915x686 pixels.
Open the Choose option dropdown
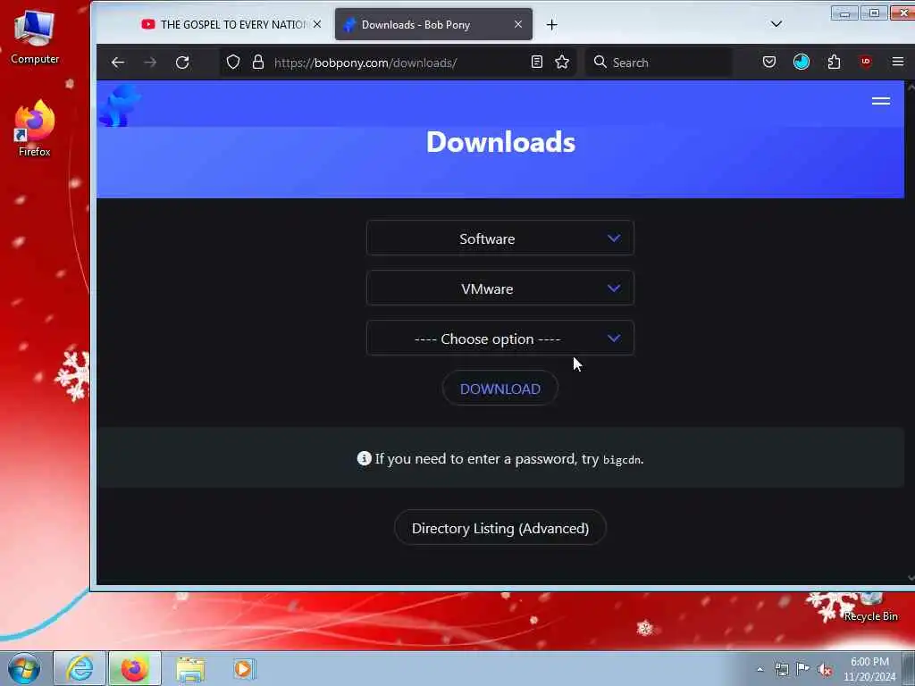point(500,339)
